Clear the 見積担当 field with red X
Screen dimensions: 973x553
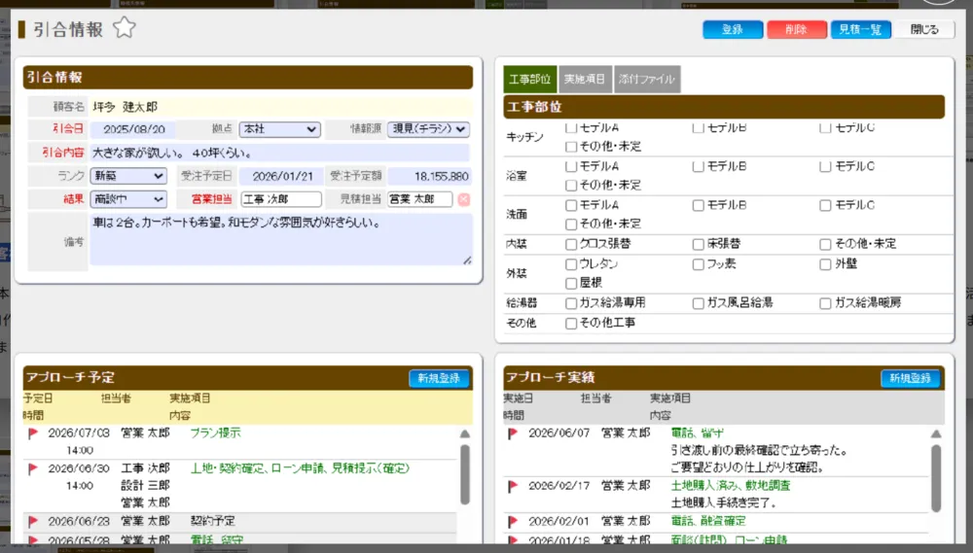[x=463, y=199]
